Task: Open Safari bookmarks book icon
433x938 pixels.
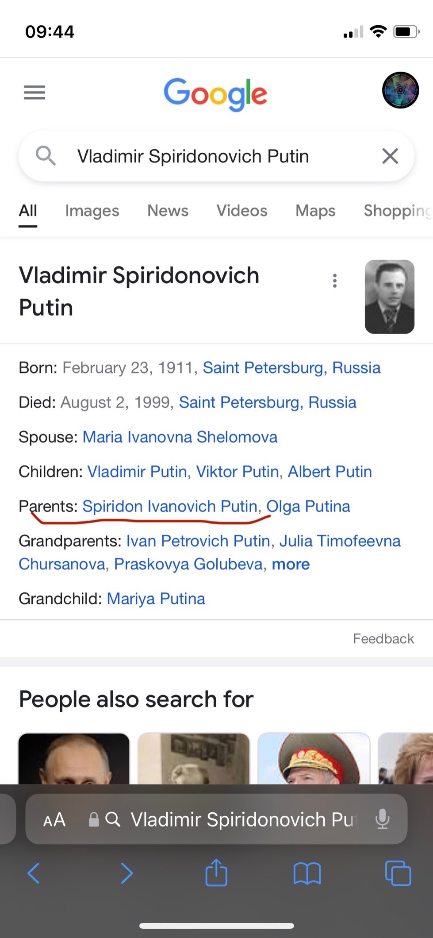Action: (307, 873)
